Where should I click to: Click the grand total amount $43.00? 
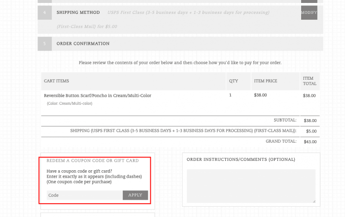(x=310, y=141)
